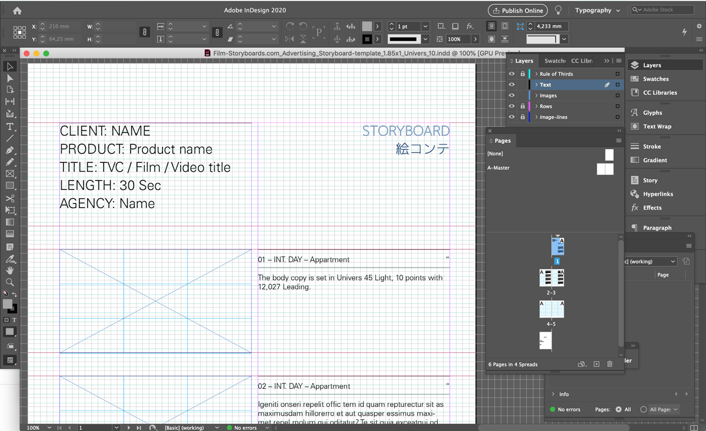Delete selected pages with trash icon
Viewport: 706px width, 431px height.
[x=610, y=365]
